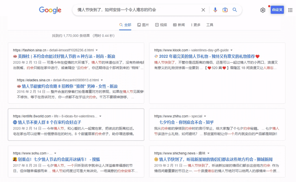296x182 pixels.
Task: Click inside the search input field
Action: pos(123,10)
